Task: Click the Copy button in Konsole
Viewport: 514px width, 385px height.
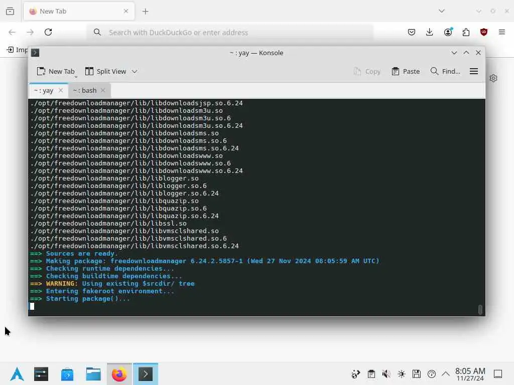Action: tap(367, 71)
